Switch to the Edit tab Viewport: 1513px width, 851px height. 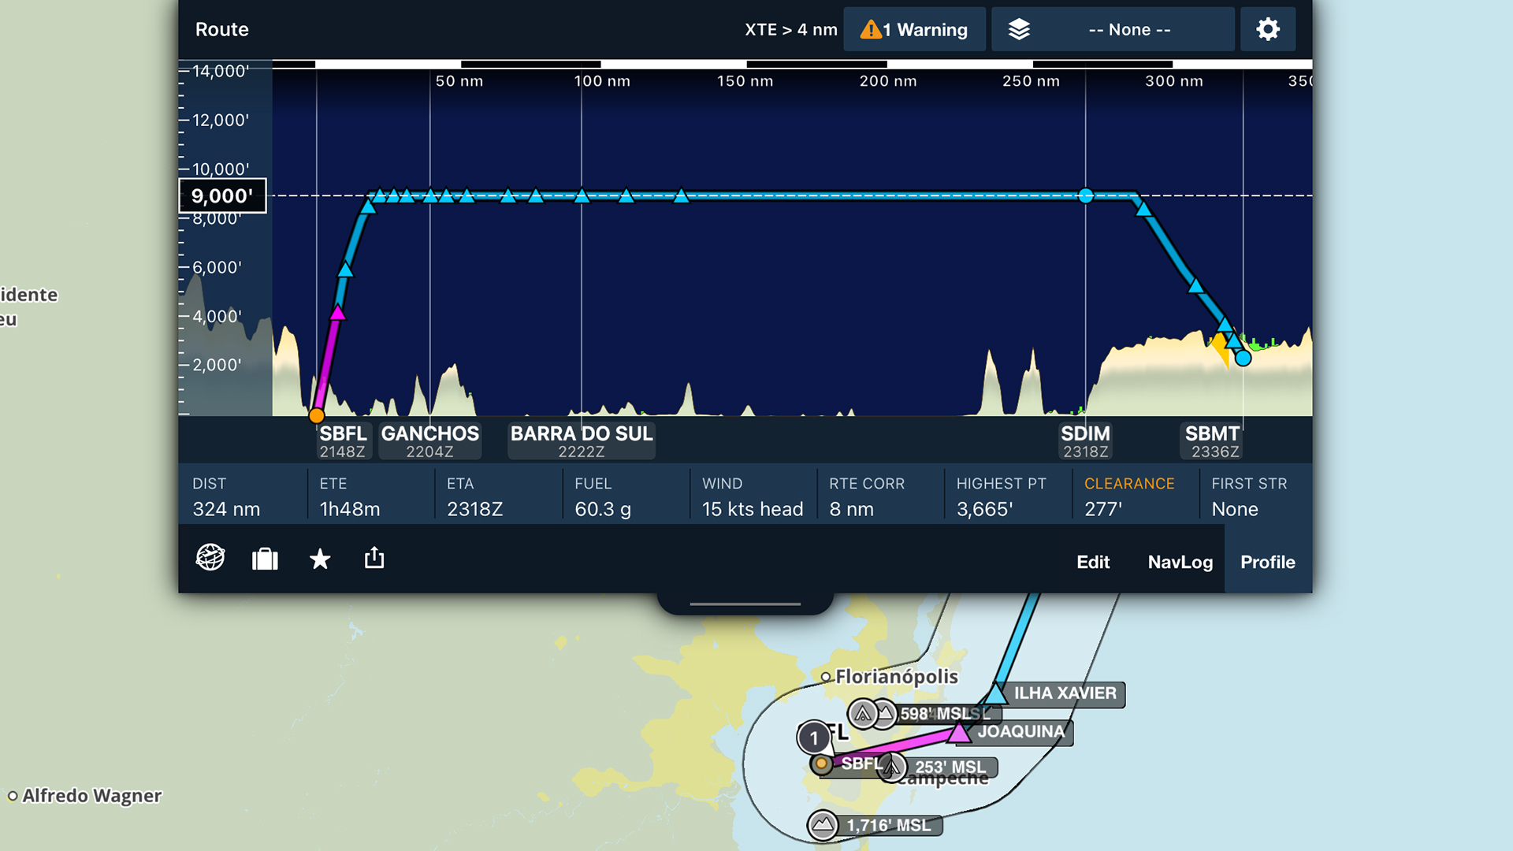click(1092, 562)
